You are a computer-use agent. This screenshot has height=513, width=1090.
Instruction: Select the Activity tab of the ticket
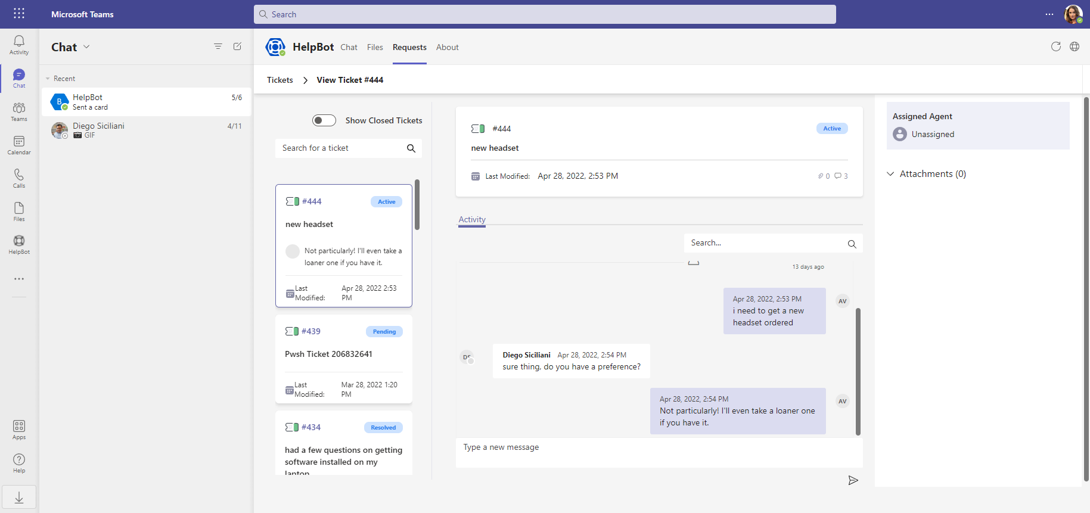point(472,220)
